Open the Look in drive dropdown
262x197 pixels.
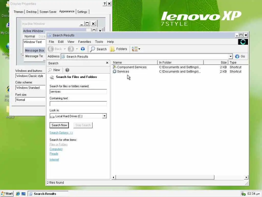point(104,116)
